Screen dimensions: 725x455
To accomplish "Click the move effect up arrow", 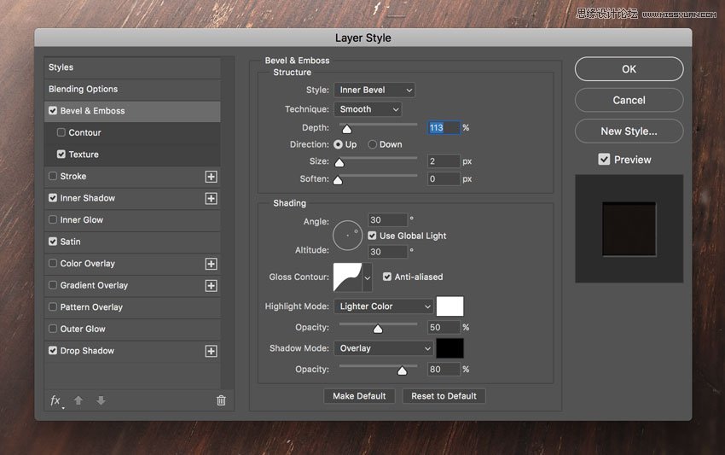I will [78, 400].
